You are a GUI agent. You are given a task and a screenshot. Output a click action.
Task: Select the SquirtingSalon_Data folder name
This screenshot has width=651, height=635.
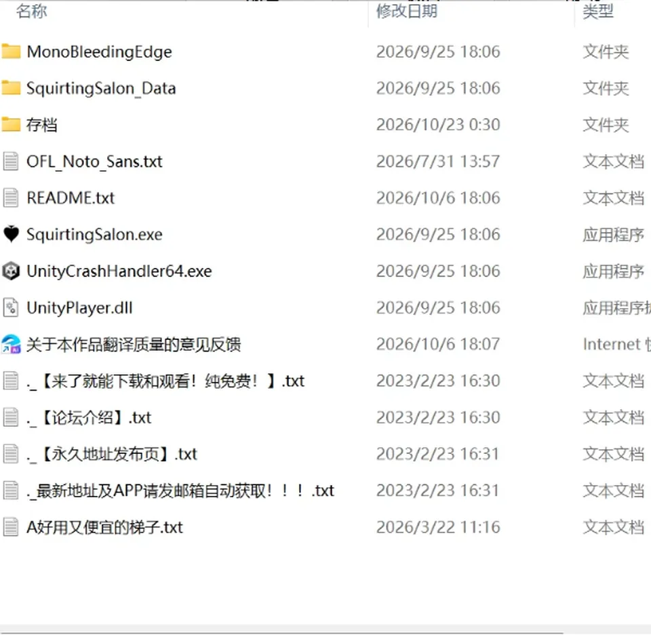coord(101,88)
